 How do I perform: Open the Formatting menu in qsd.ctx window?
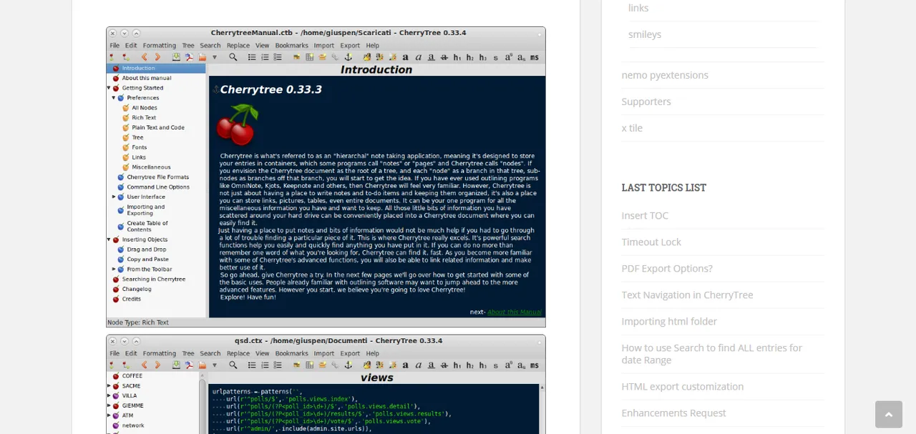(159, 353)
